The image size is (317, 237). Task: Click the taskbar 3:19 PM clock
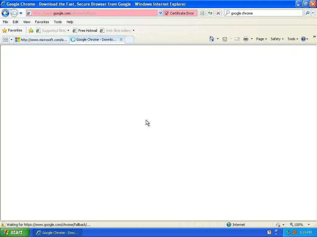click(306, 233)
